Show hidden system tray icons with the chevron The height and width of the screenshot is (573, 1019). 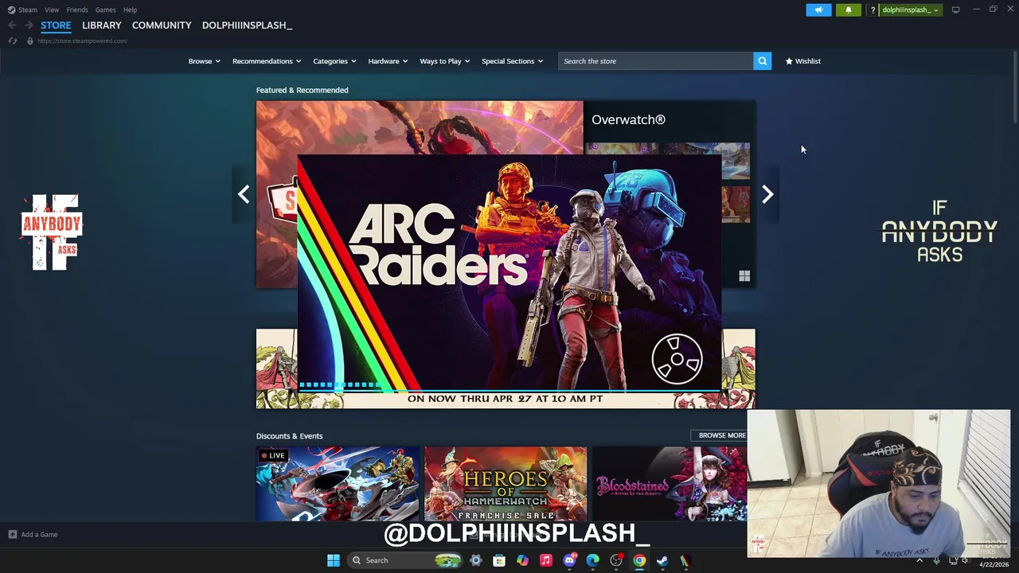[x=919, y=560]
